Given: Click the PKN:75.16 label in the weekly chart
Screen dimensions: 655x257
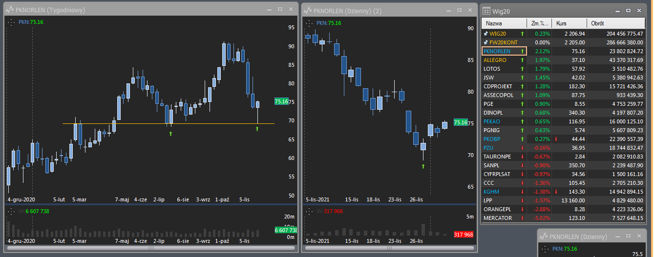Looking at the screenshot, I should click(x=31, y=22).
